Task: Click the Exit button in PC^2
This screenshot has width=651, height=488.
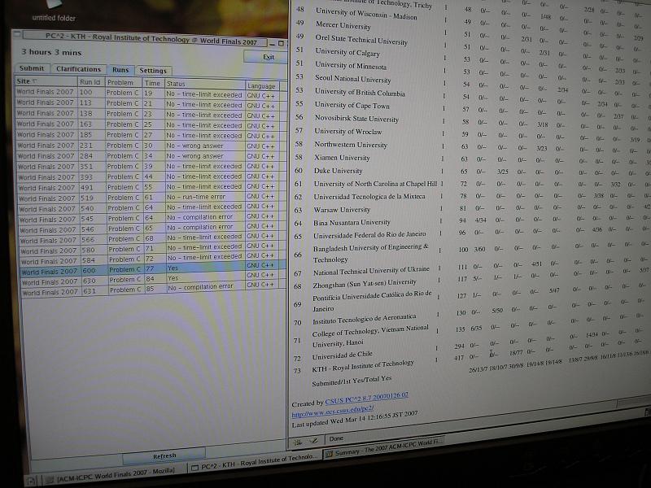Action: tap(266, 57)
